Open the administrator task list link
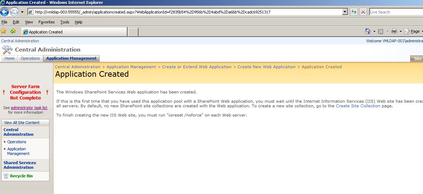The width and height of the screenshot is (423, 194). 29,108
